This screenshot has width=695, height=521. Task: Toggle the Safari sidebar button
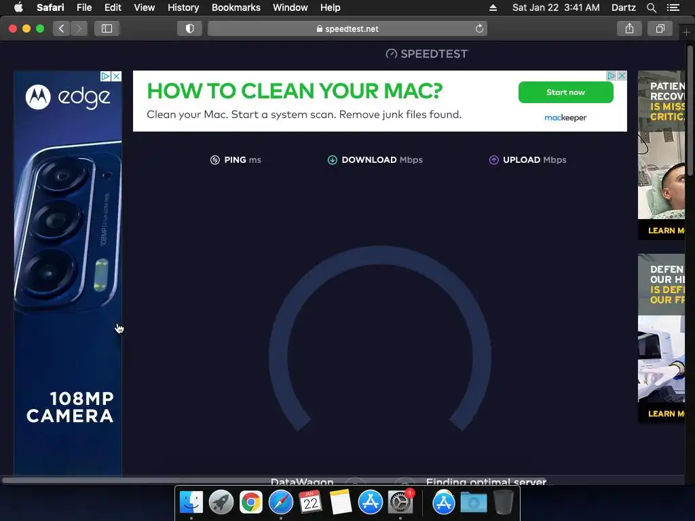coord(107,28)
